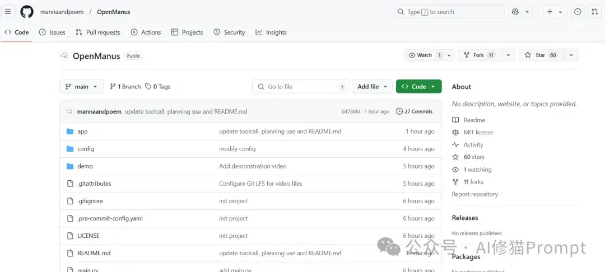View 0 Tags link
This screenshot has height=272, width=605.
tap(158, 87)
